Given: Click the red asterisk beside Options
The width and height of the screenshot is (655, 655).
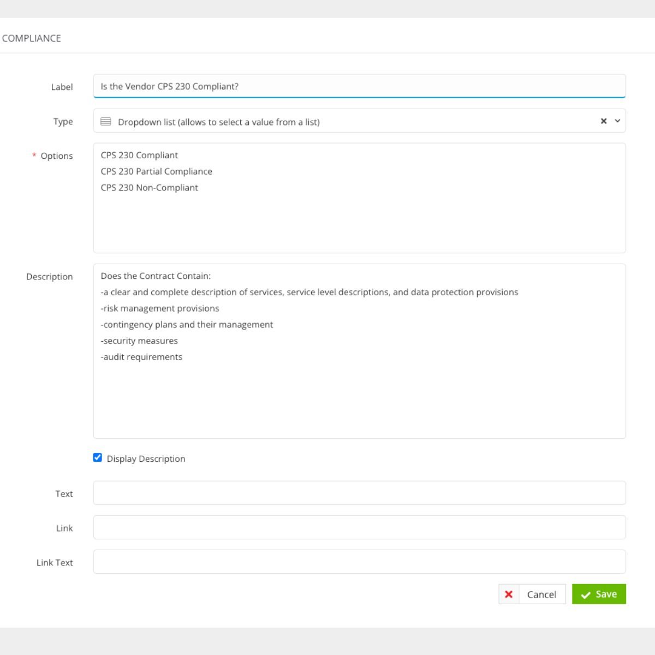Looking at the screenshot, I should [34, 156].
